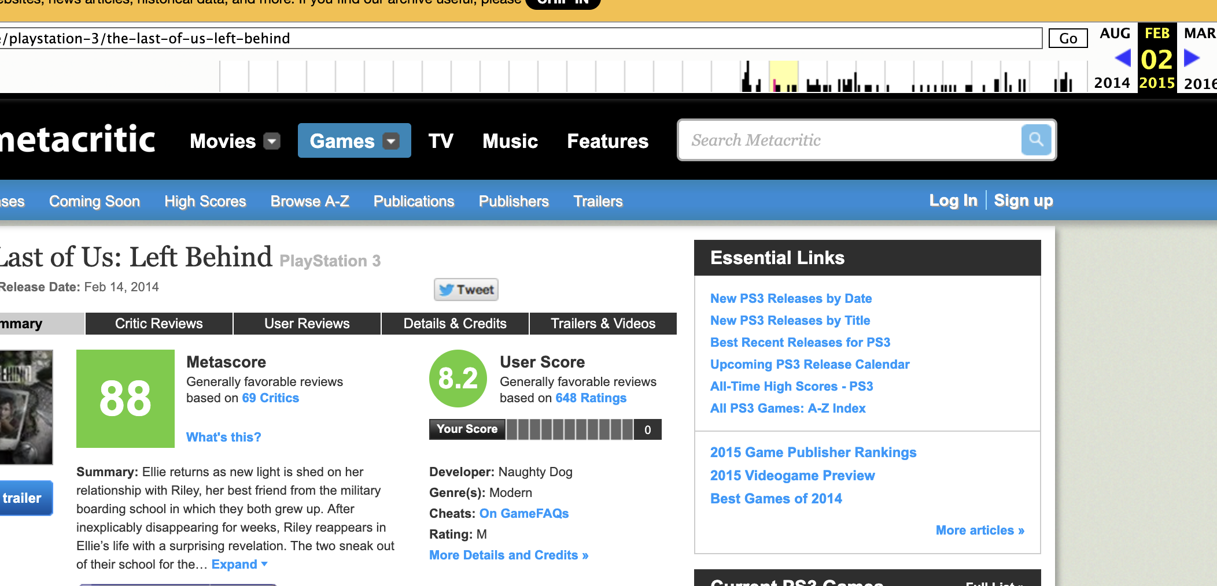The width and height of the screenshot is (1217, 586).
Task: Open New PS3 Releases by Title
Action: pos(790,321)
